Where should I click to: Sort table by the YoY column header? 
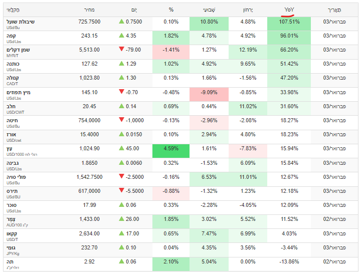pos(289,9)
